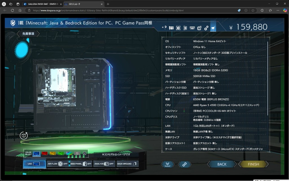Click the download arrow button below specs
The image size is (289, 181).
[167, 164]
